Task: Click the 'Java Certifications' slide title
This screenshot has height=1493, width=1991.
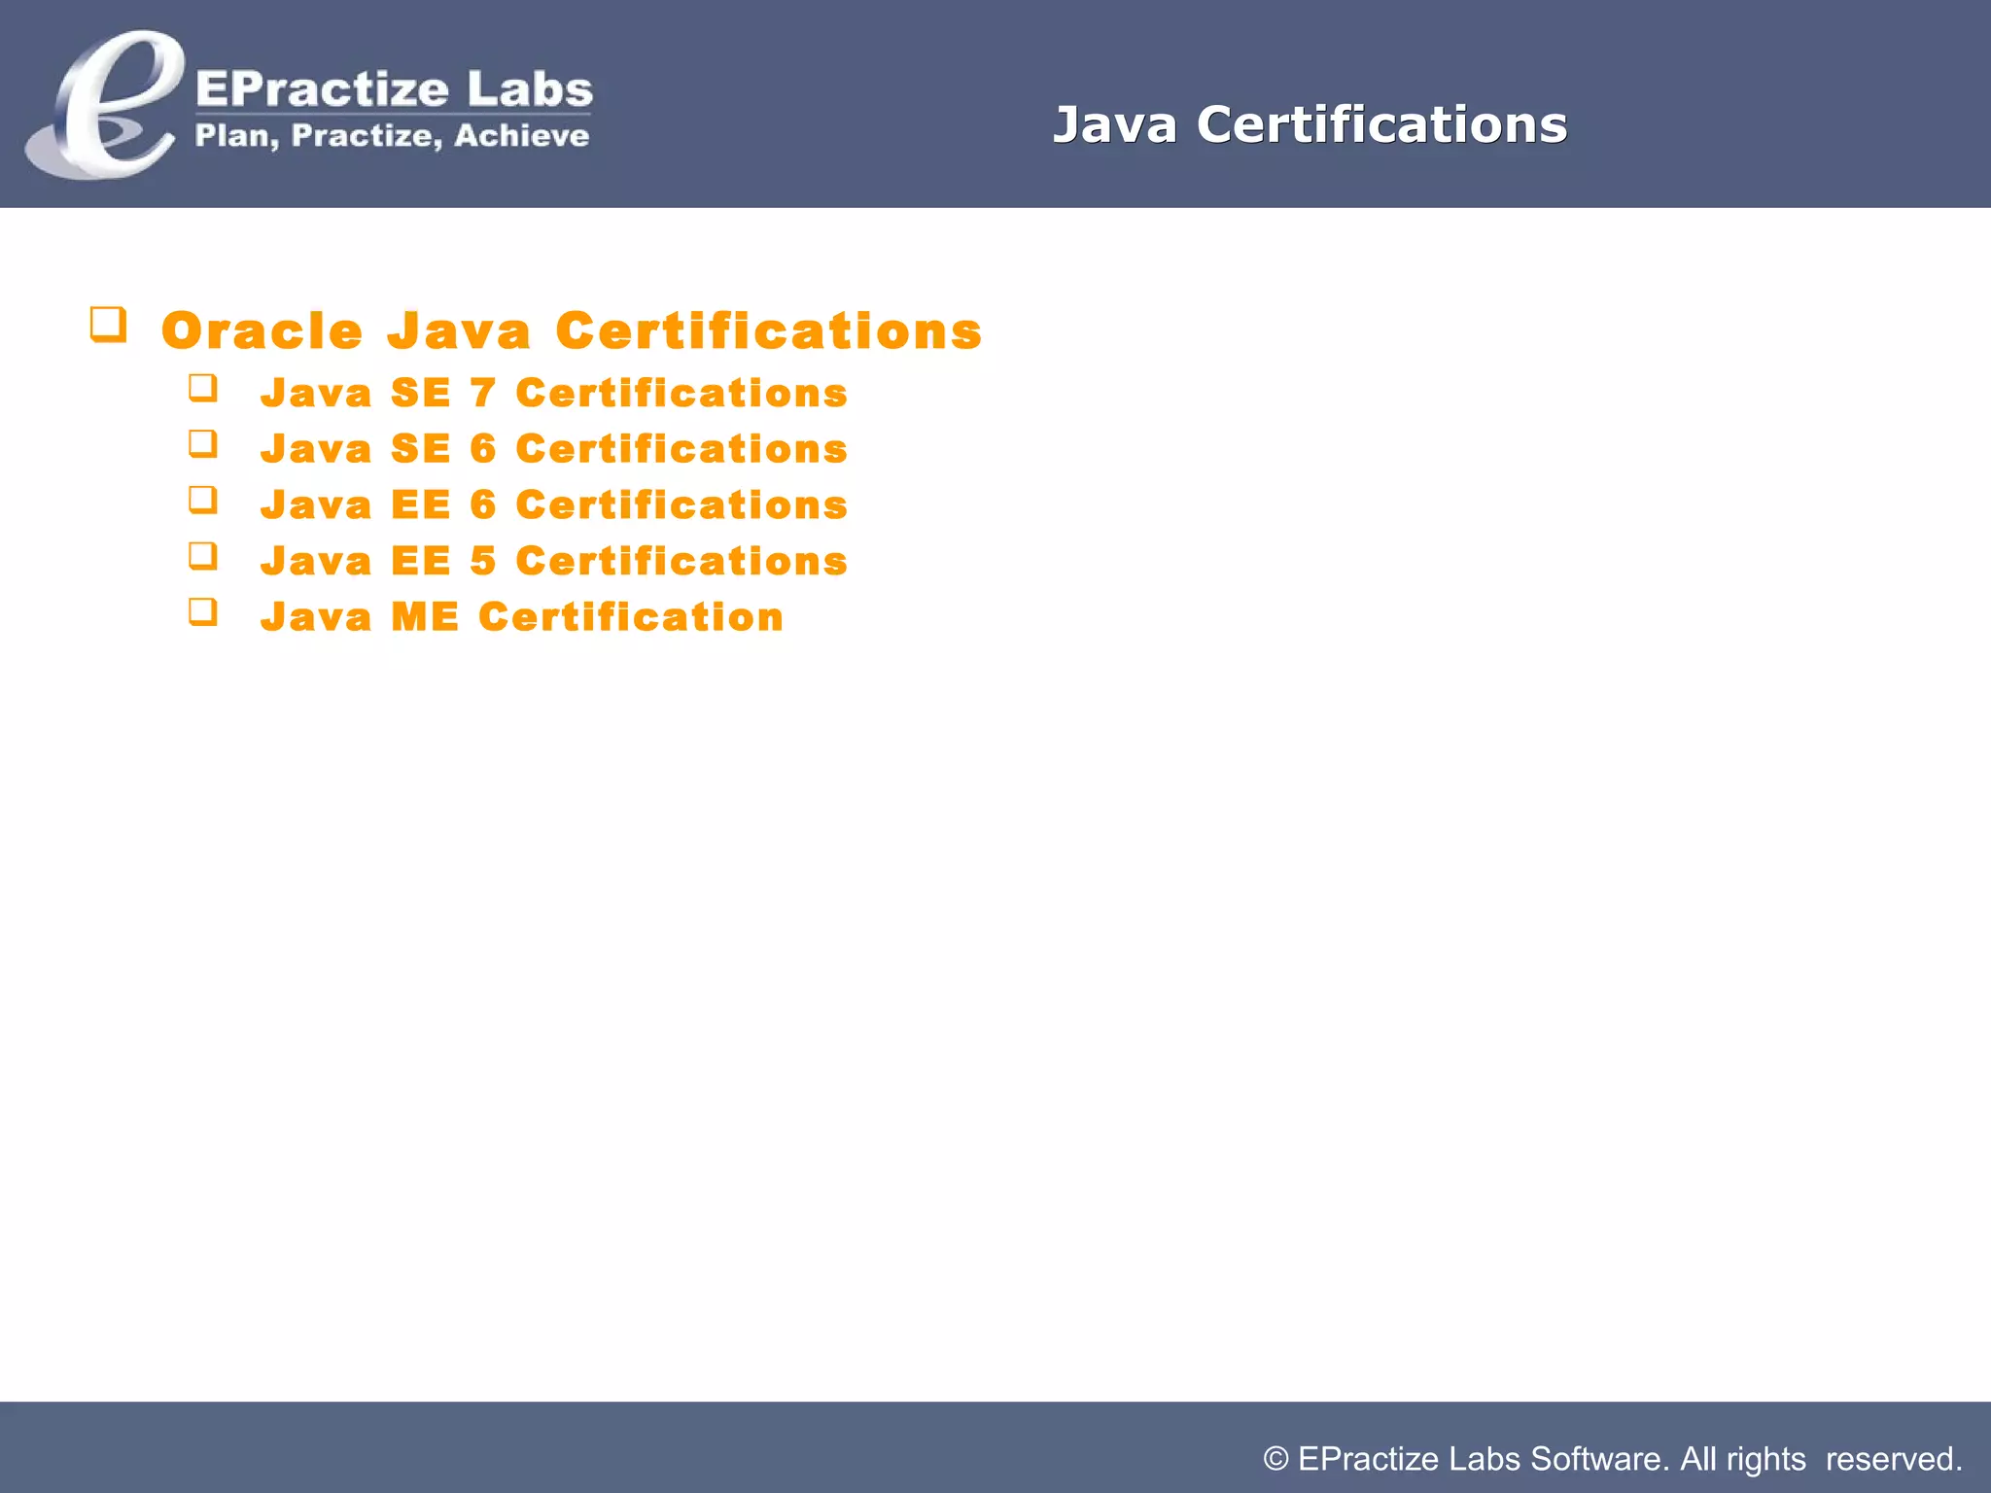Action: click(1310, 124)
